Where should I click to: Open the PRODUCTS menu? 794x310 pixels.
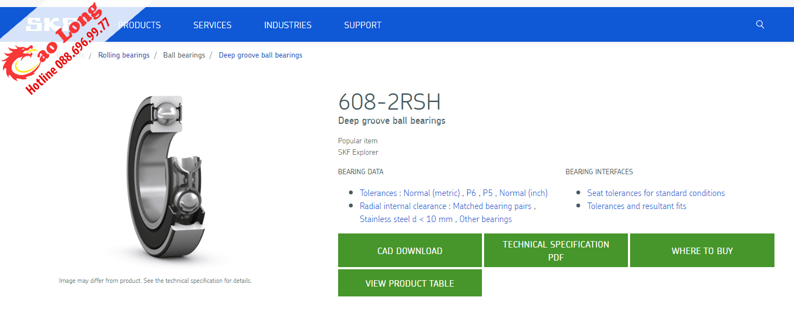[x=139, y=25]
